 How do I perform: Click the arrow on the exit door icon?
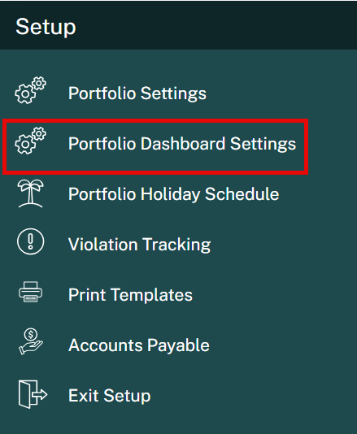(x=41, y=394)
